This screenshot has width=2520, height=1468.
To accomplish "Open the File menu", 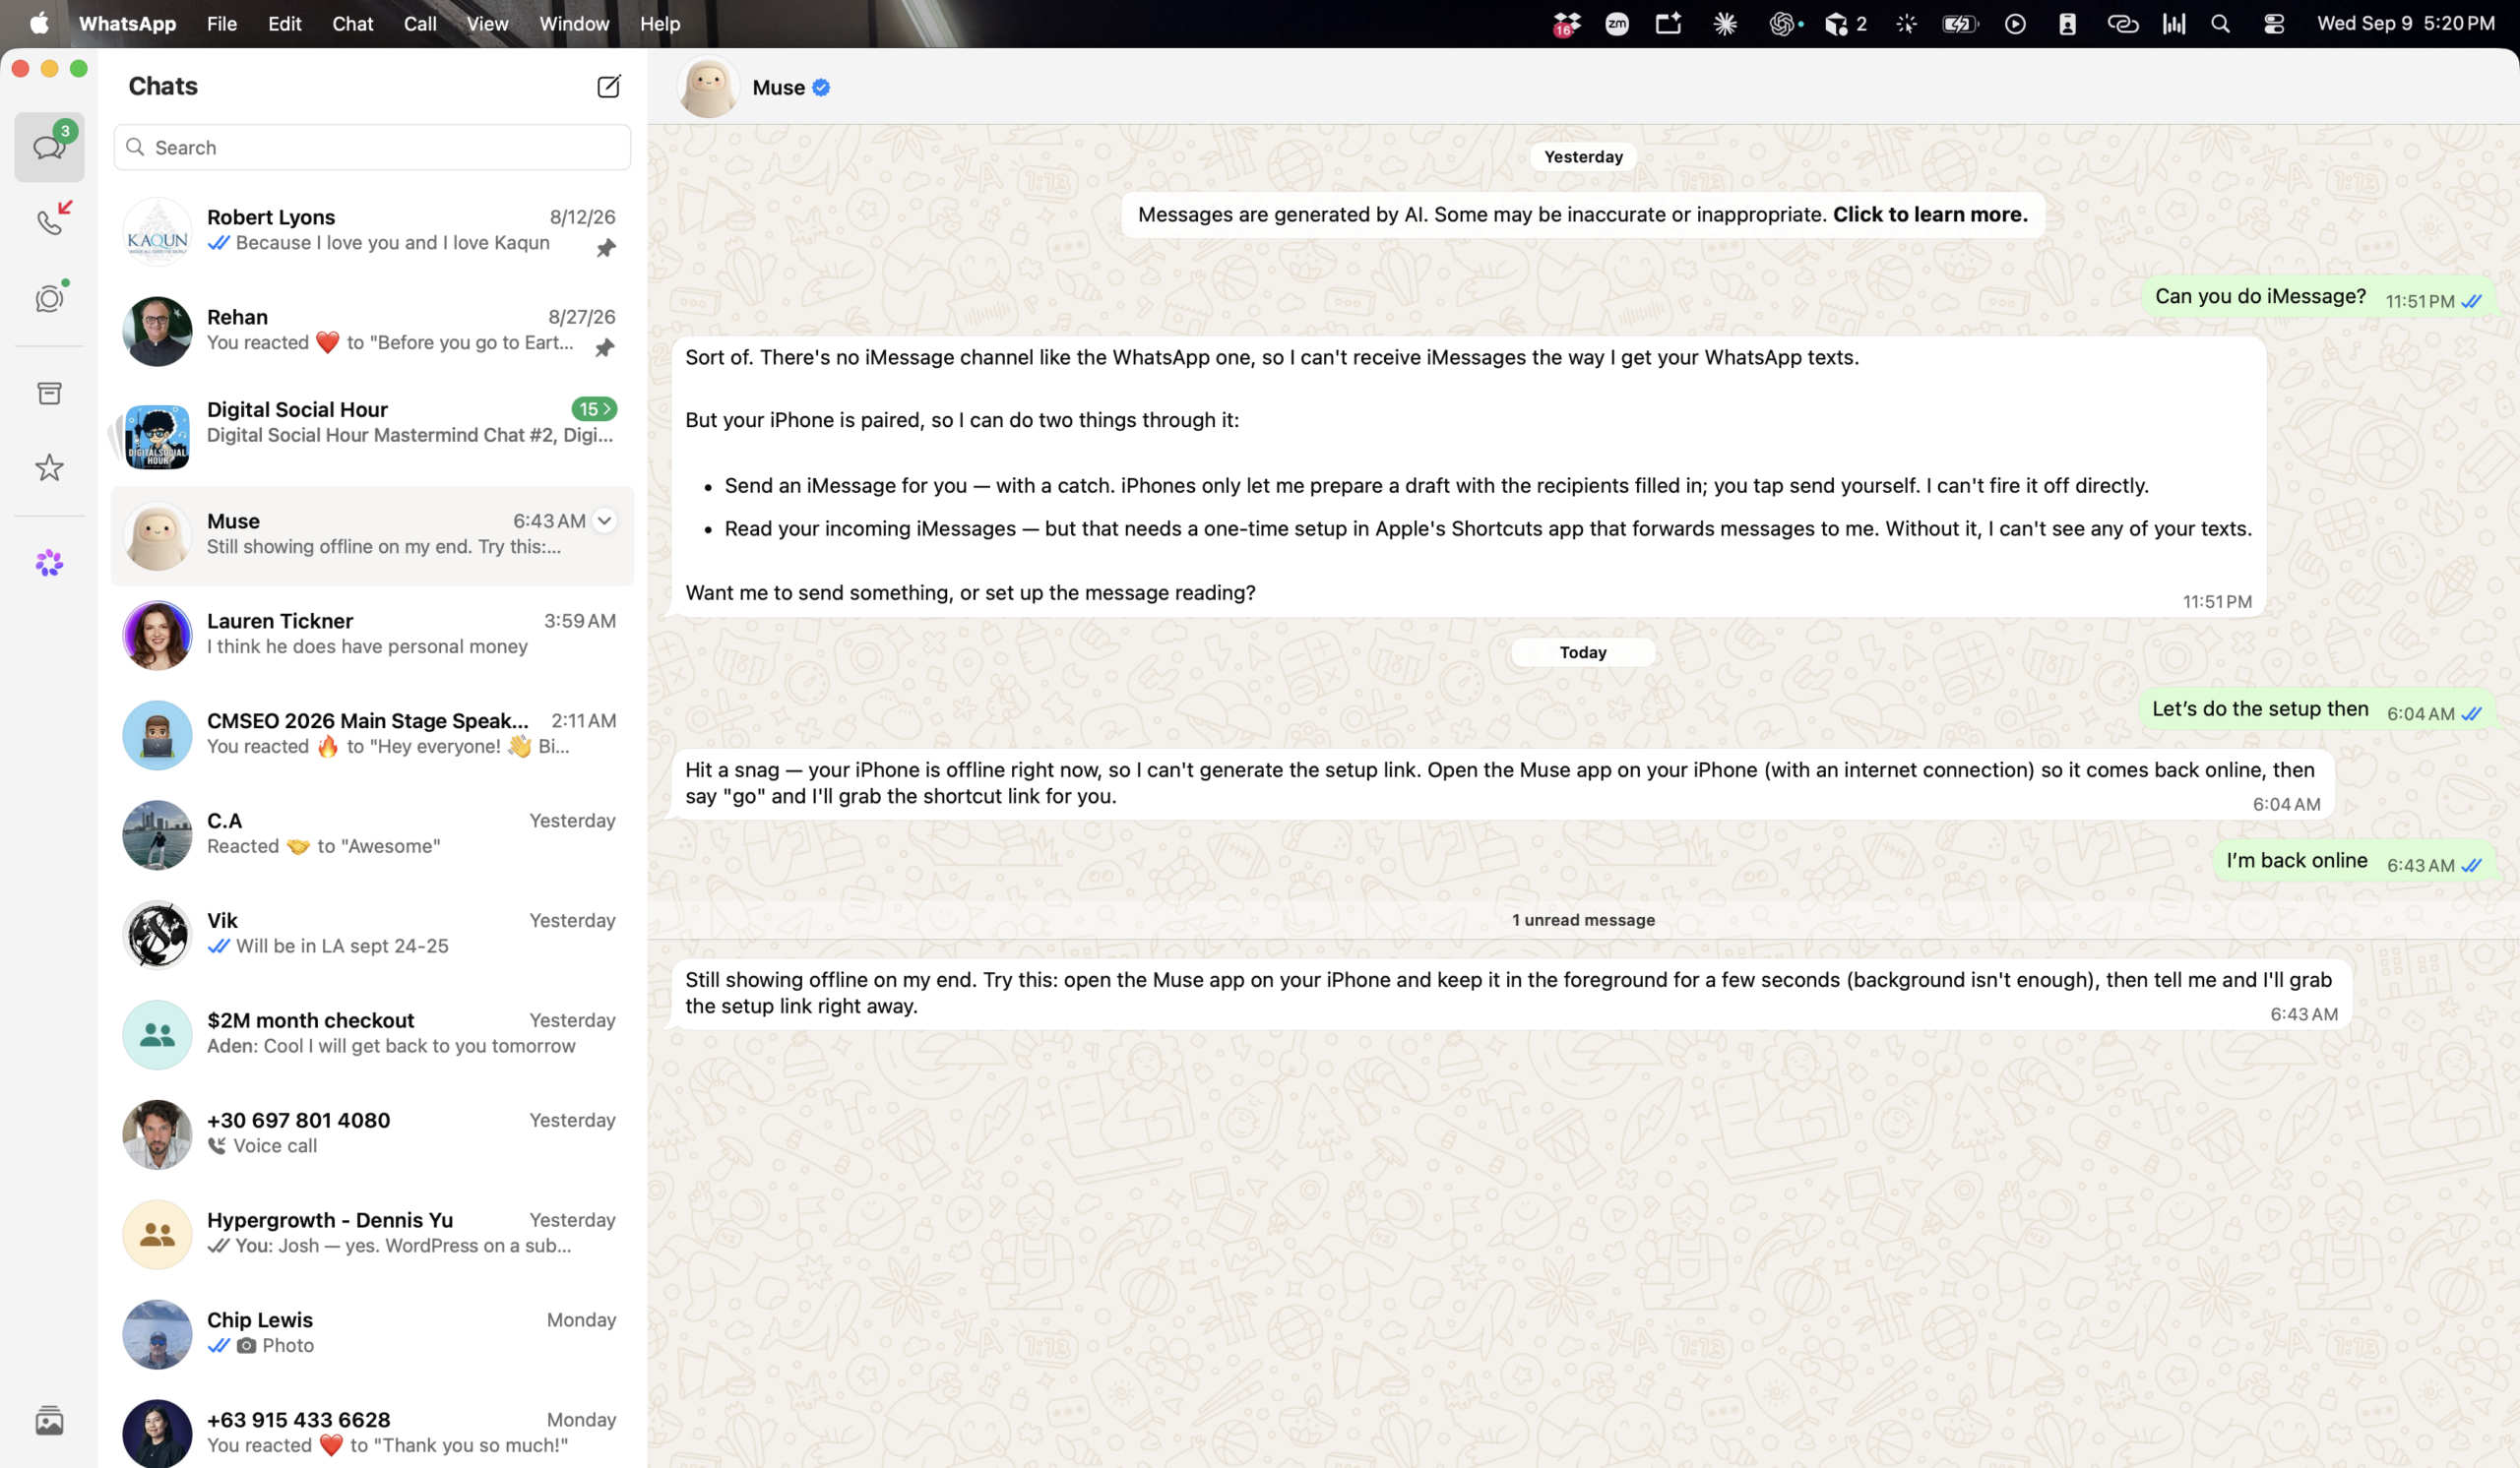I will 222,23.
